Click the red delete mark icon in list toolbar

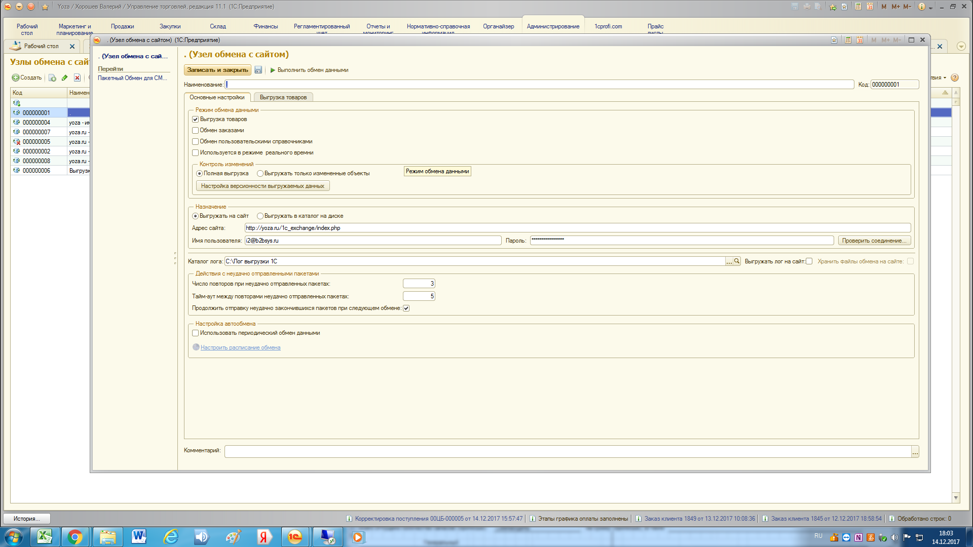pos(77,77)
